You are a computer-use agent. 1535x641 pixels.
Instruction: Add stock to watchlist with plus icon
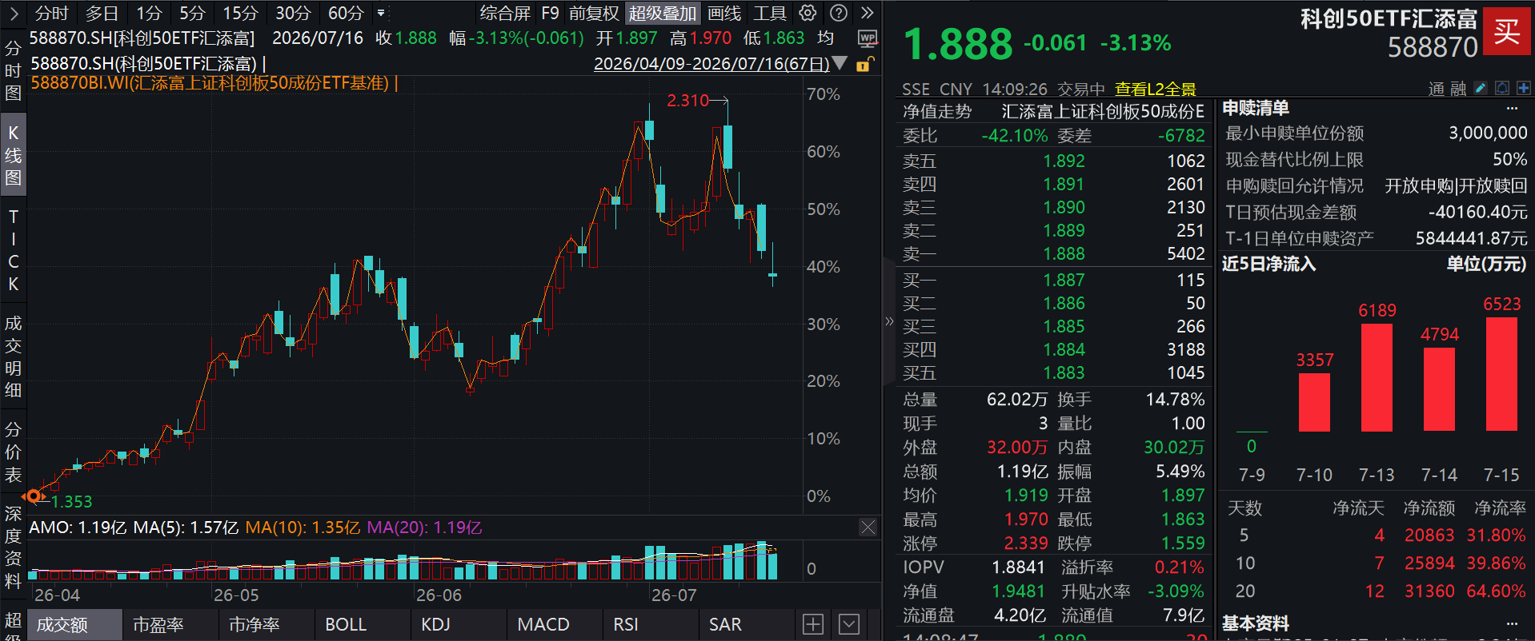1523,88
